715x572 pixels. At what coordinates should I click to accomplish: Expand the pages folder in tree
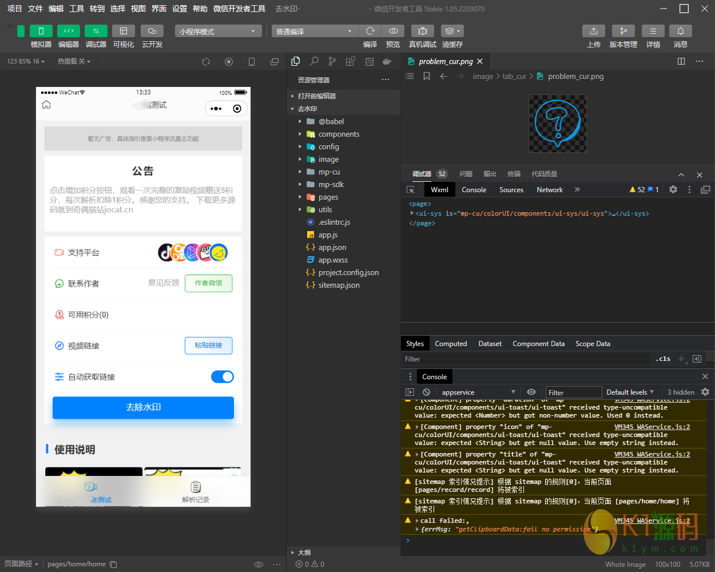tap(328, 197)
